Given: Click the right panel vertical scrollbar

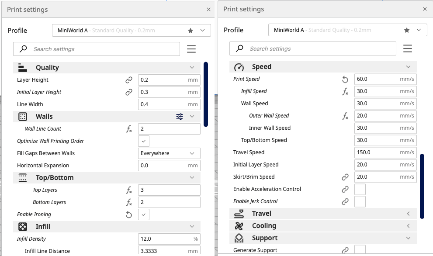Looking at the screenshot, I should coord(422,187).
